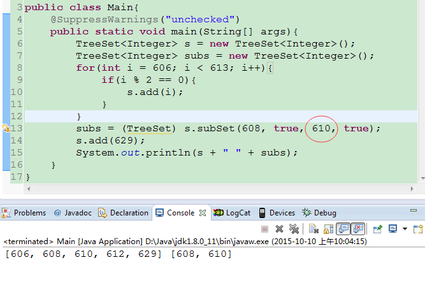Viewport: 425px width, 283px height.
Task: Remove all terminated launches with double X
Action: click(294, 229)
